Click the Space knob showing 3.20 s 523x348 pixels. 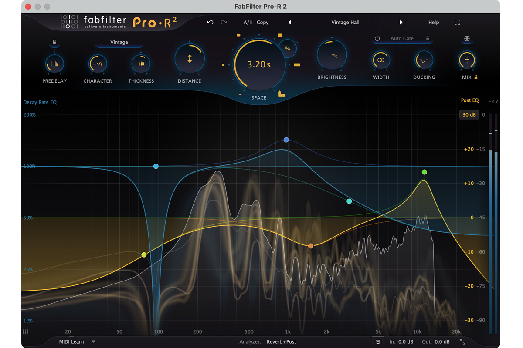259,64
